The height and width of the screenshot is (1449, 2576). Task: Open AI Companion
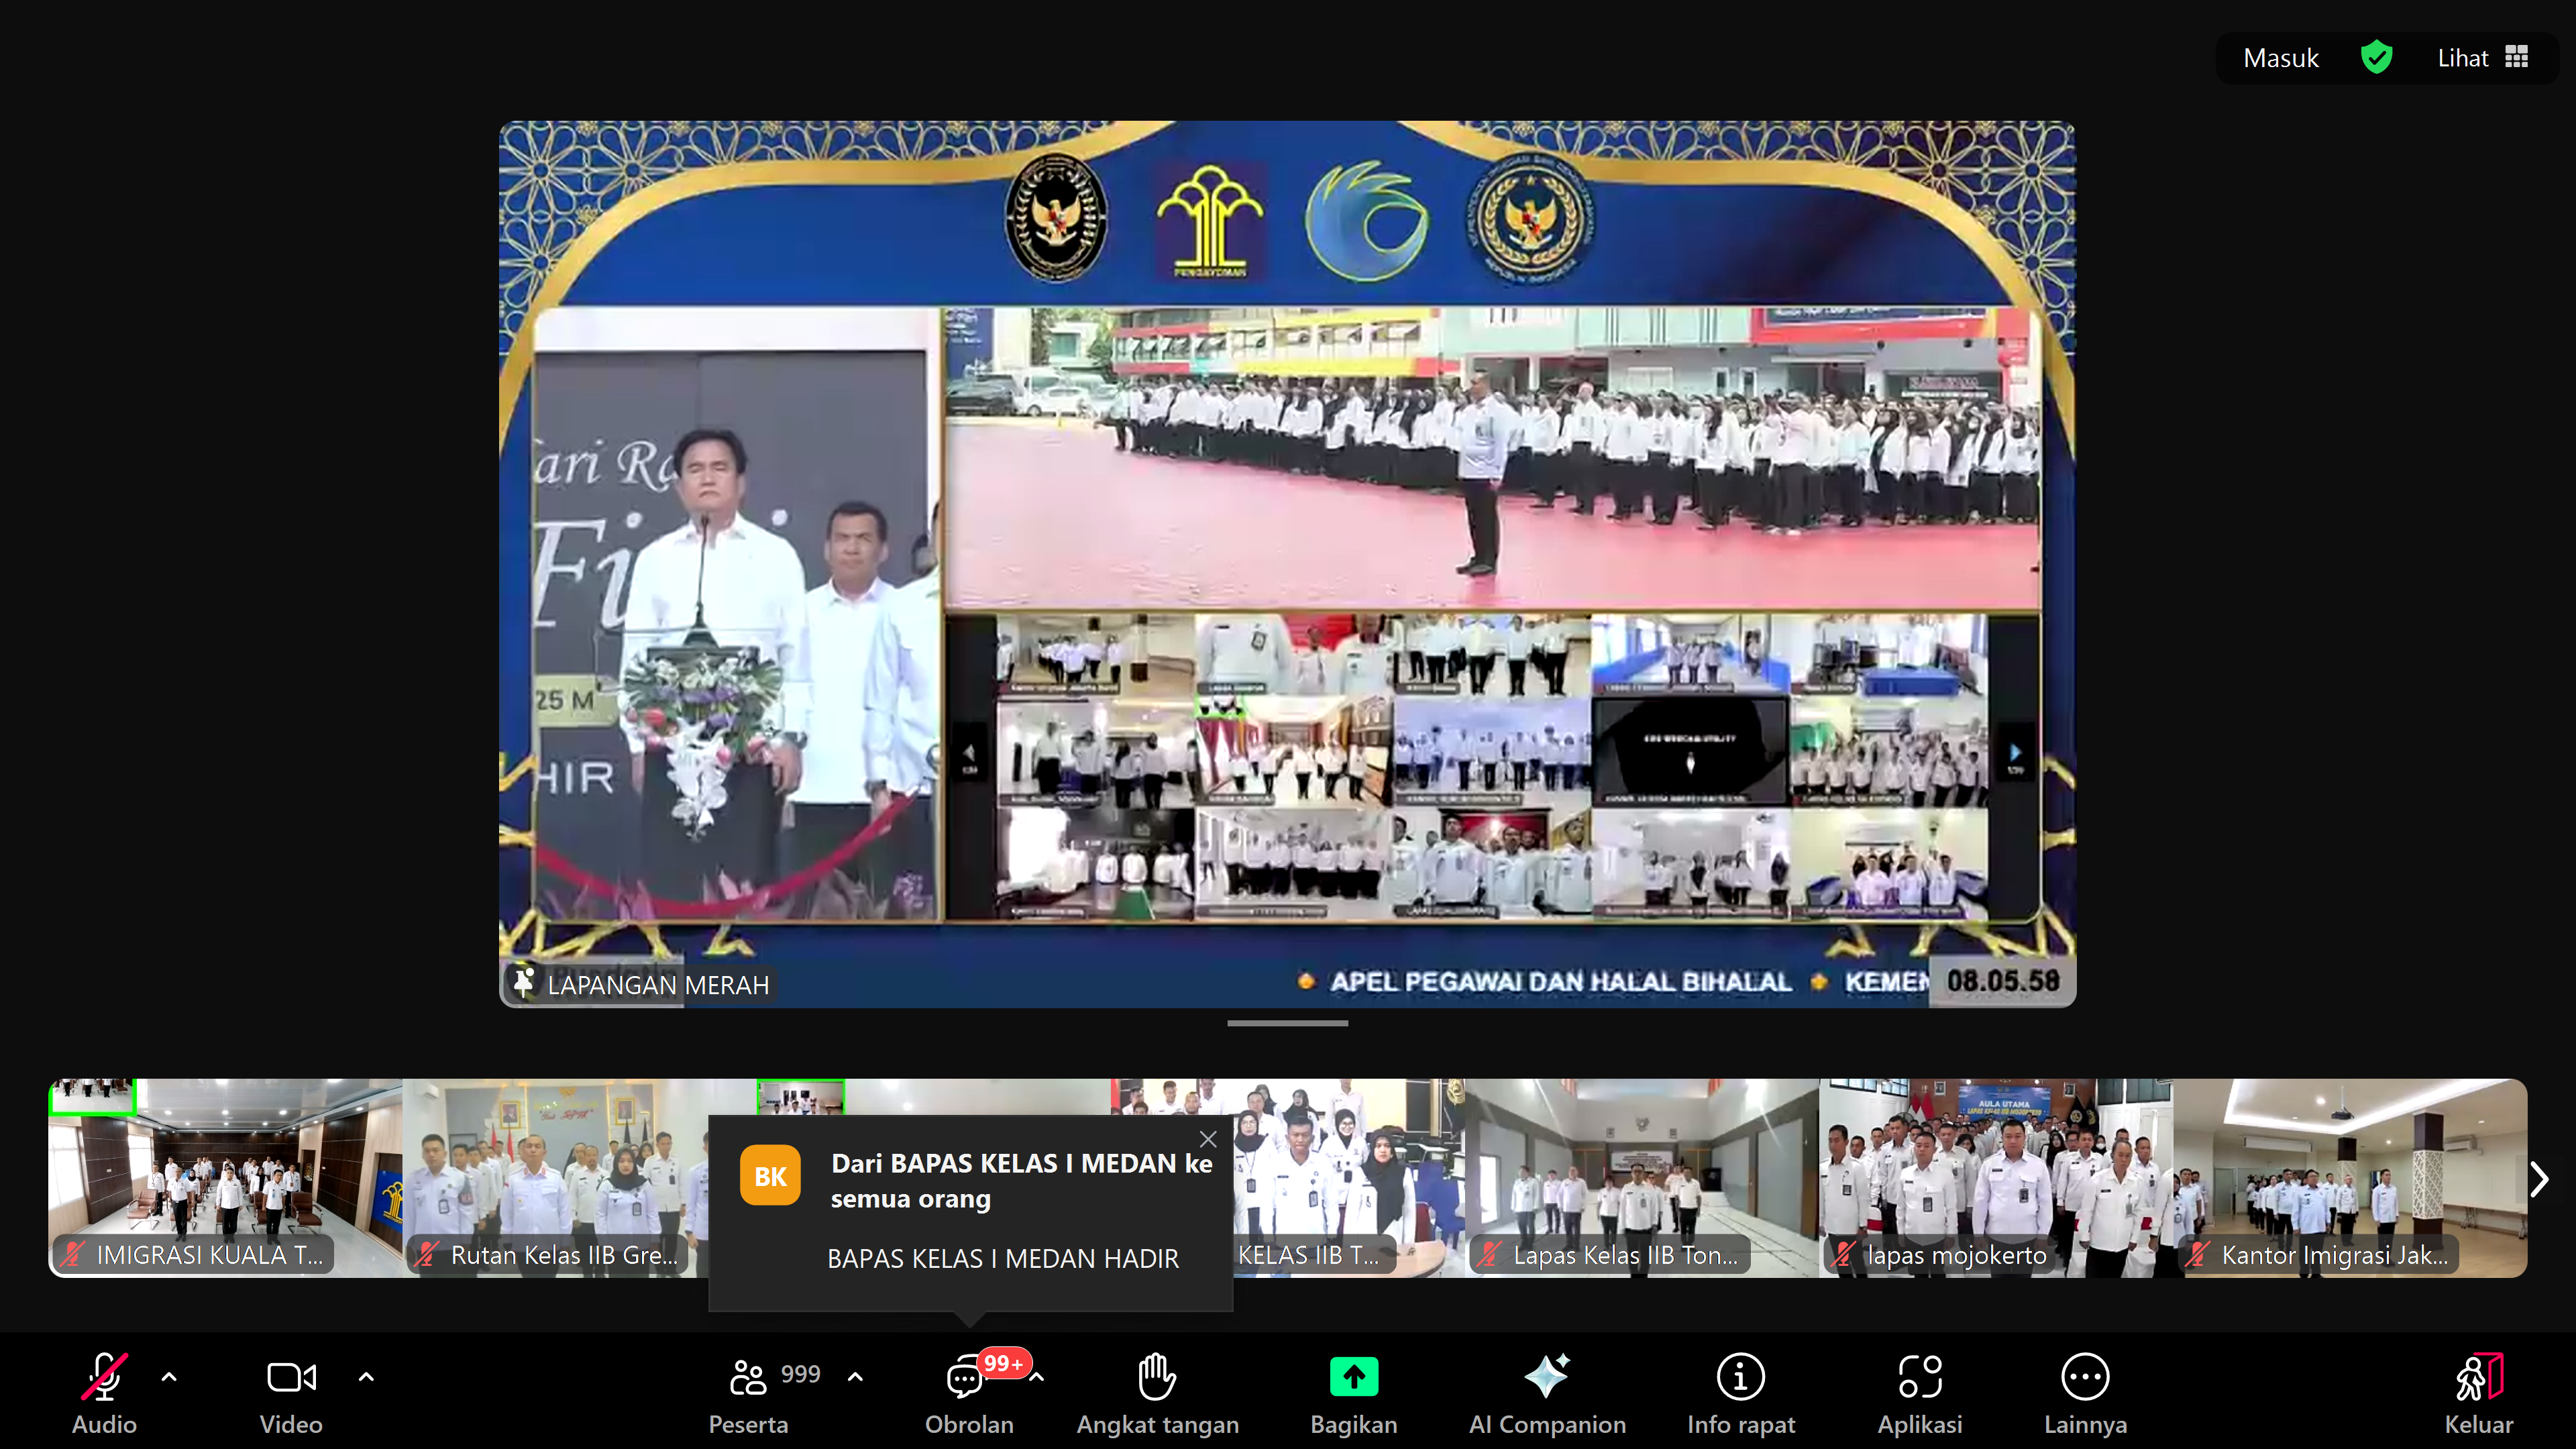coord(1547,1394)
